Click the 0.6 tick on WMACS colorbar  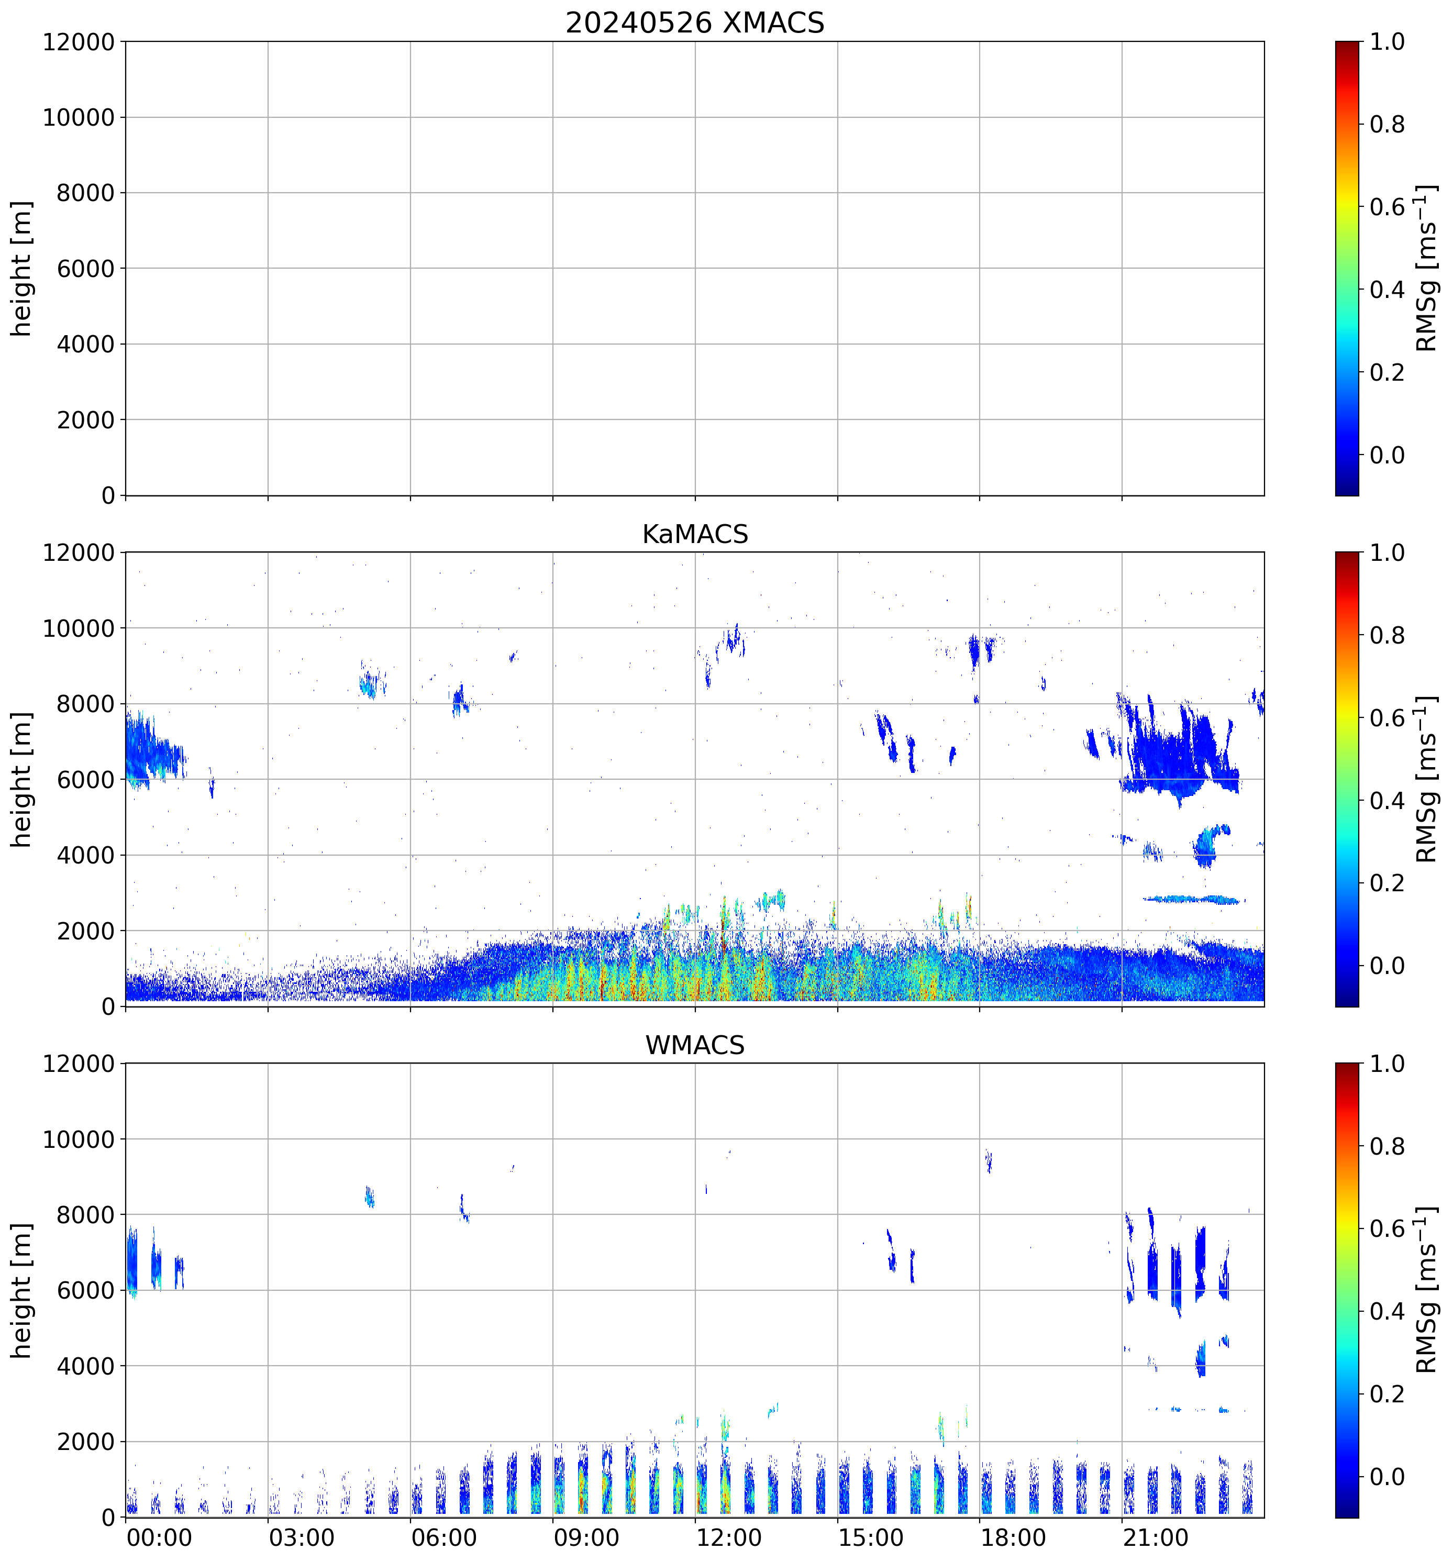click(1387, 1229)
